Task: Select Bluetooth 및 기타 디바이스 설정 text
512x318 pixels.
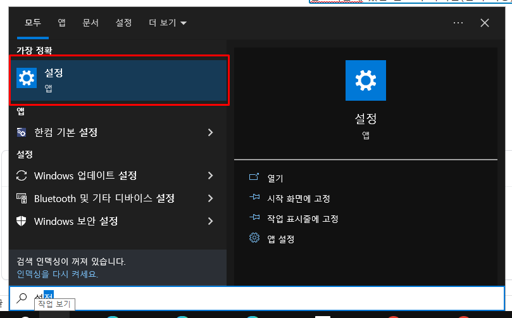Action: tap(104, 198)
